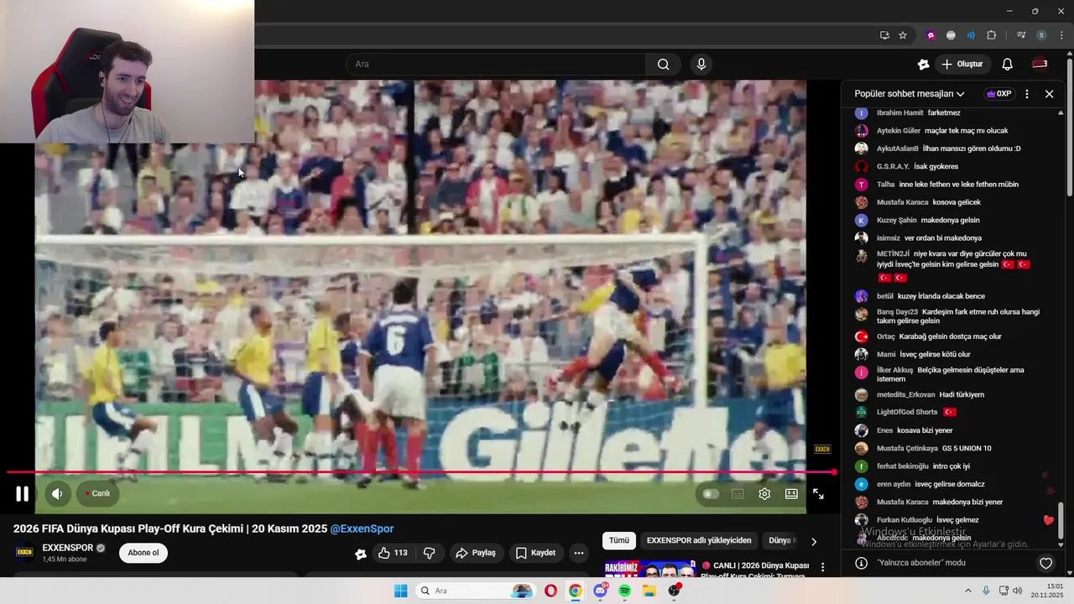Share the video via Paylaş button
This screenshot has width=1074, height=604.
(475, 553)
